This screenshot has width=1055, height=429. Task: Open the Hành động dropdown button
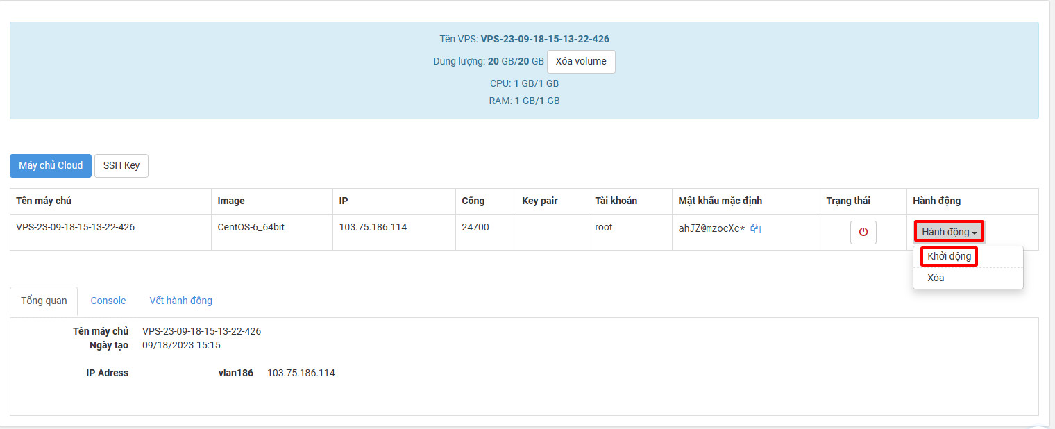coord(949,232)
